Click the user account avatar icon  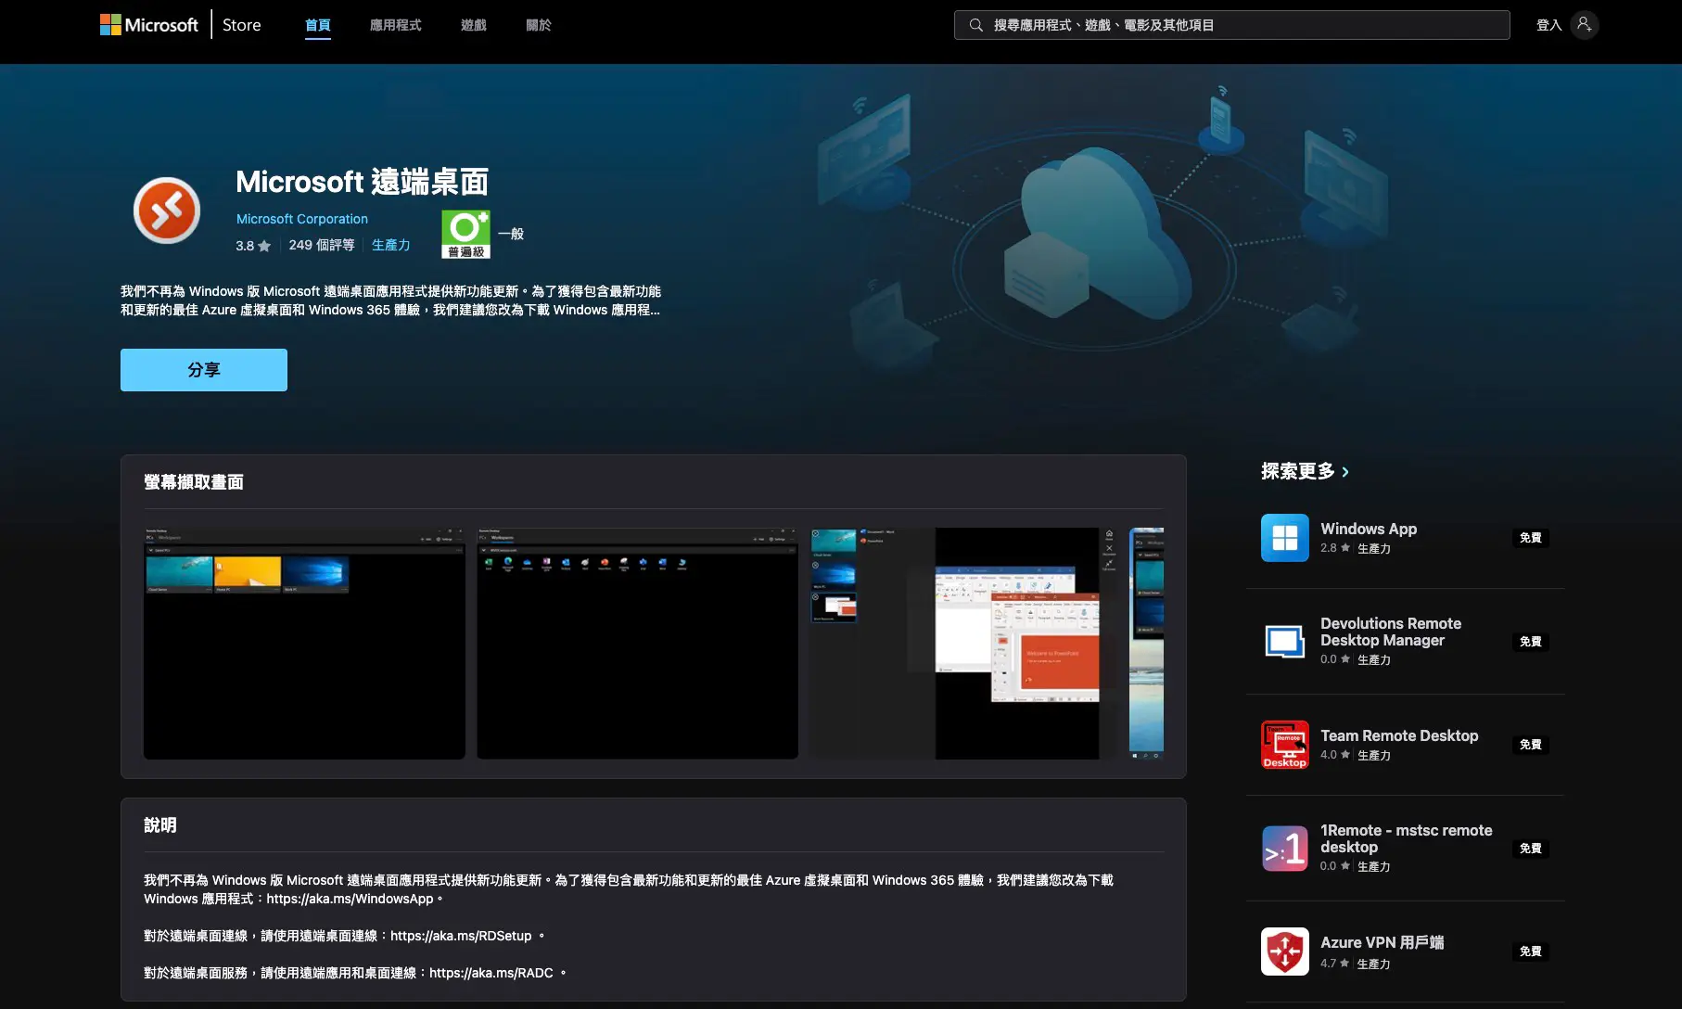[1585, 25]
